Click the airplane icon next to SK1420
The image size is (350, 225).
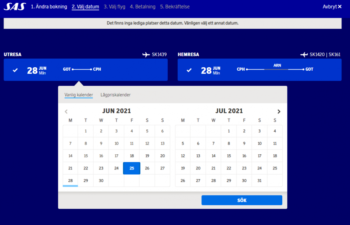click(304, 54)
